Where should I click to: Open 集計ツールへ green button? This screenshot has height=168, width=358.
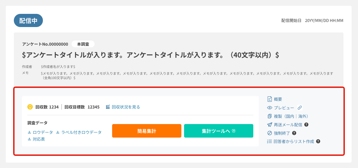click(219, 131)
